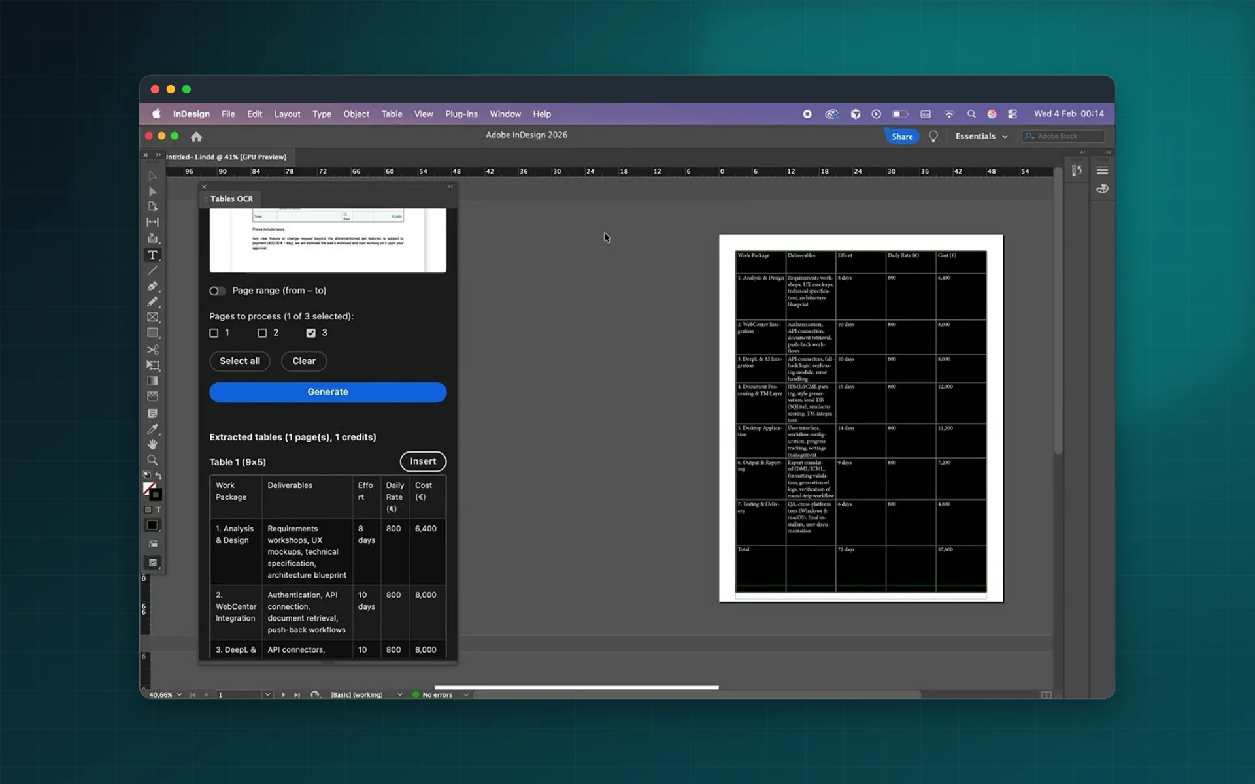Select the Gap tool
1255x784 pixels.
pos(152,222)
